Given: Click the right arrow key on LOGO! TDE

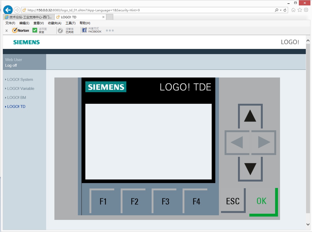Looking at the screenshot, I should click(264, 142).
